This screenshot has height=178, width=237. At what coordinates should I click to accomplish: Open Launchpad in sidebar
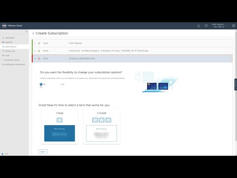click(x=9, y=38)
